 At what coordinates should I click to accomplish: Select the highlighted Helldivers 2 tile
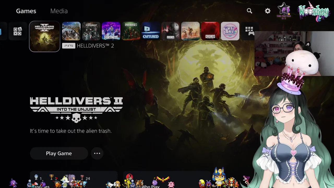click(x=45, y=36)
